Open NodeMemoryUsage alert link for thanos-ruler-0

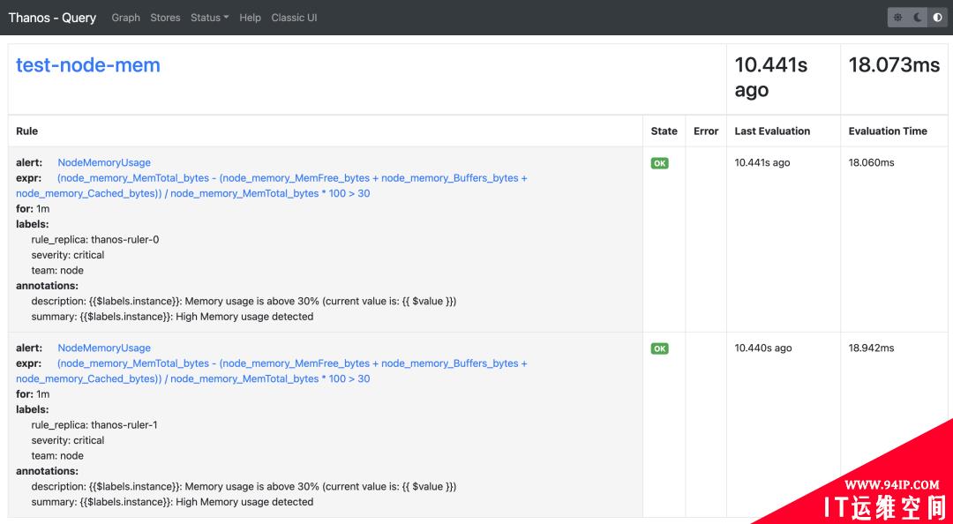coord(104,162)
